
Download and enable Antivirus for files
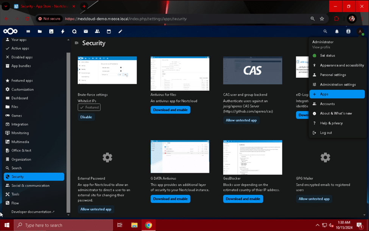170,110
